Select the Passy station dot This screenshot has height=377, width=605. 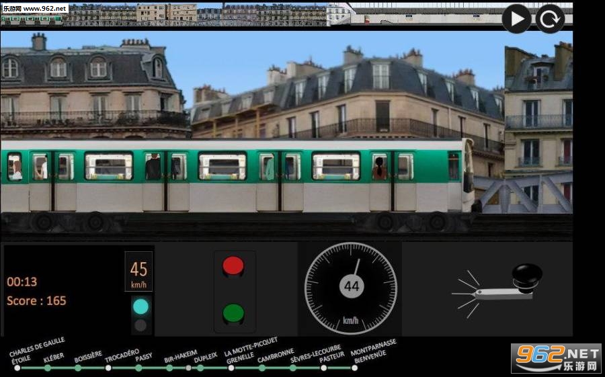tap(138, 368)
